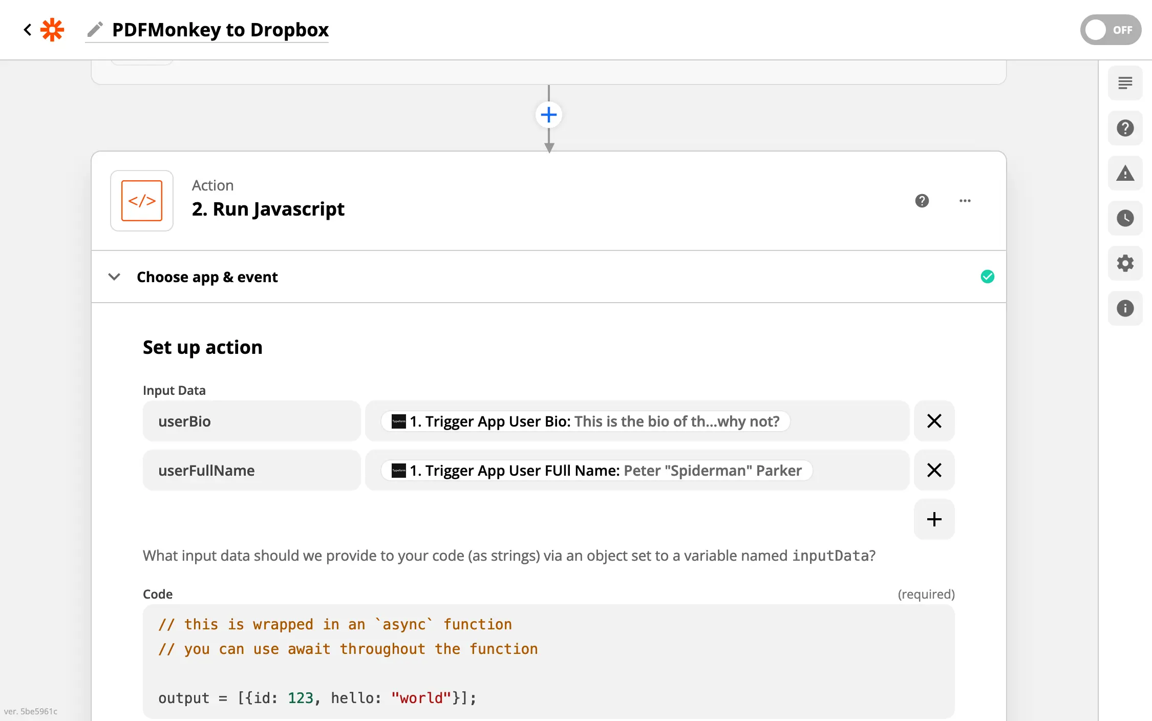
Task: Add a new input data row with the plus button
Action: tap(934, 519)
